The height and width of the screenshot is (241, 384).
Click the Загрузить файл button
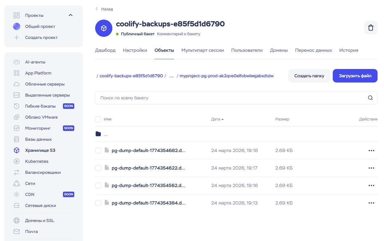point(355,76)
